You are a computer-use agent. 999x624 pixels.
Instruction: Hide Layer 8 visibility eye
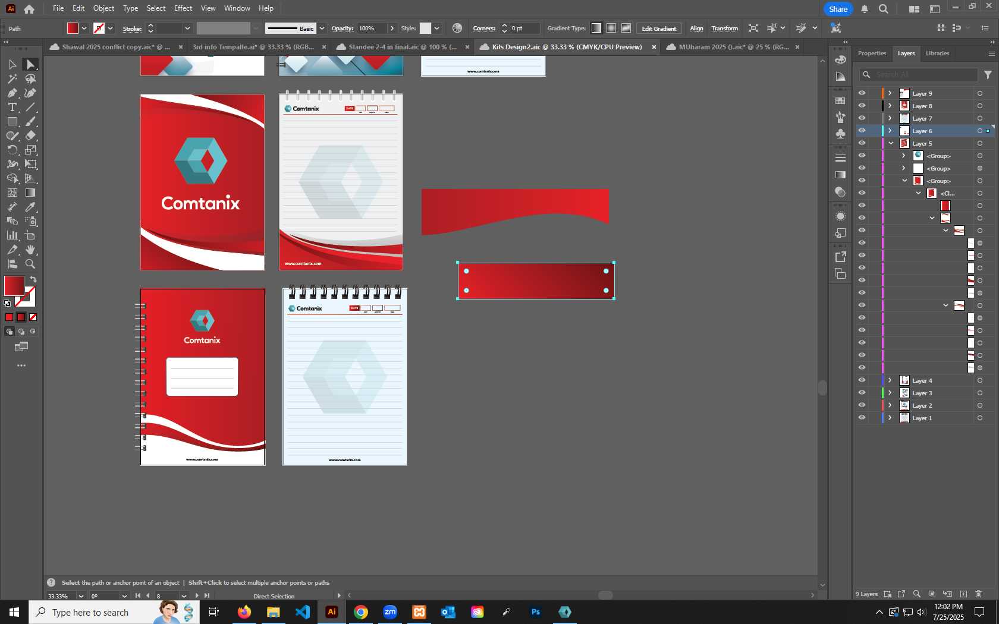click(x=862, y=106)
